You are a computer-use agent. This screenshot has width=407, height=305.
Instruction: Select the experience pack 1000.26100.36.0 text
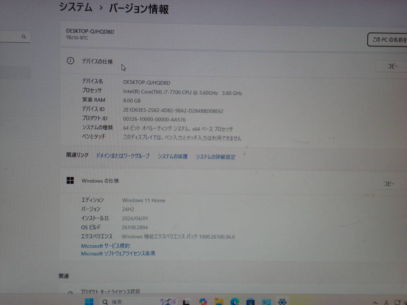pyautogui.click(x=178, y=237)
